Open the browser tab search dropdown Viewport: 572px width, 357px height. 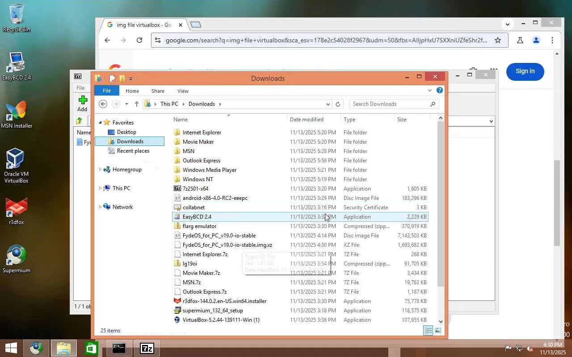click(x=507, y=24)
